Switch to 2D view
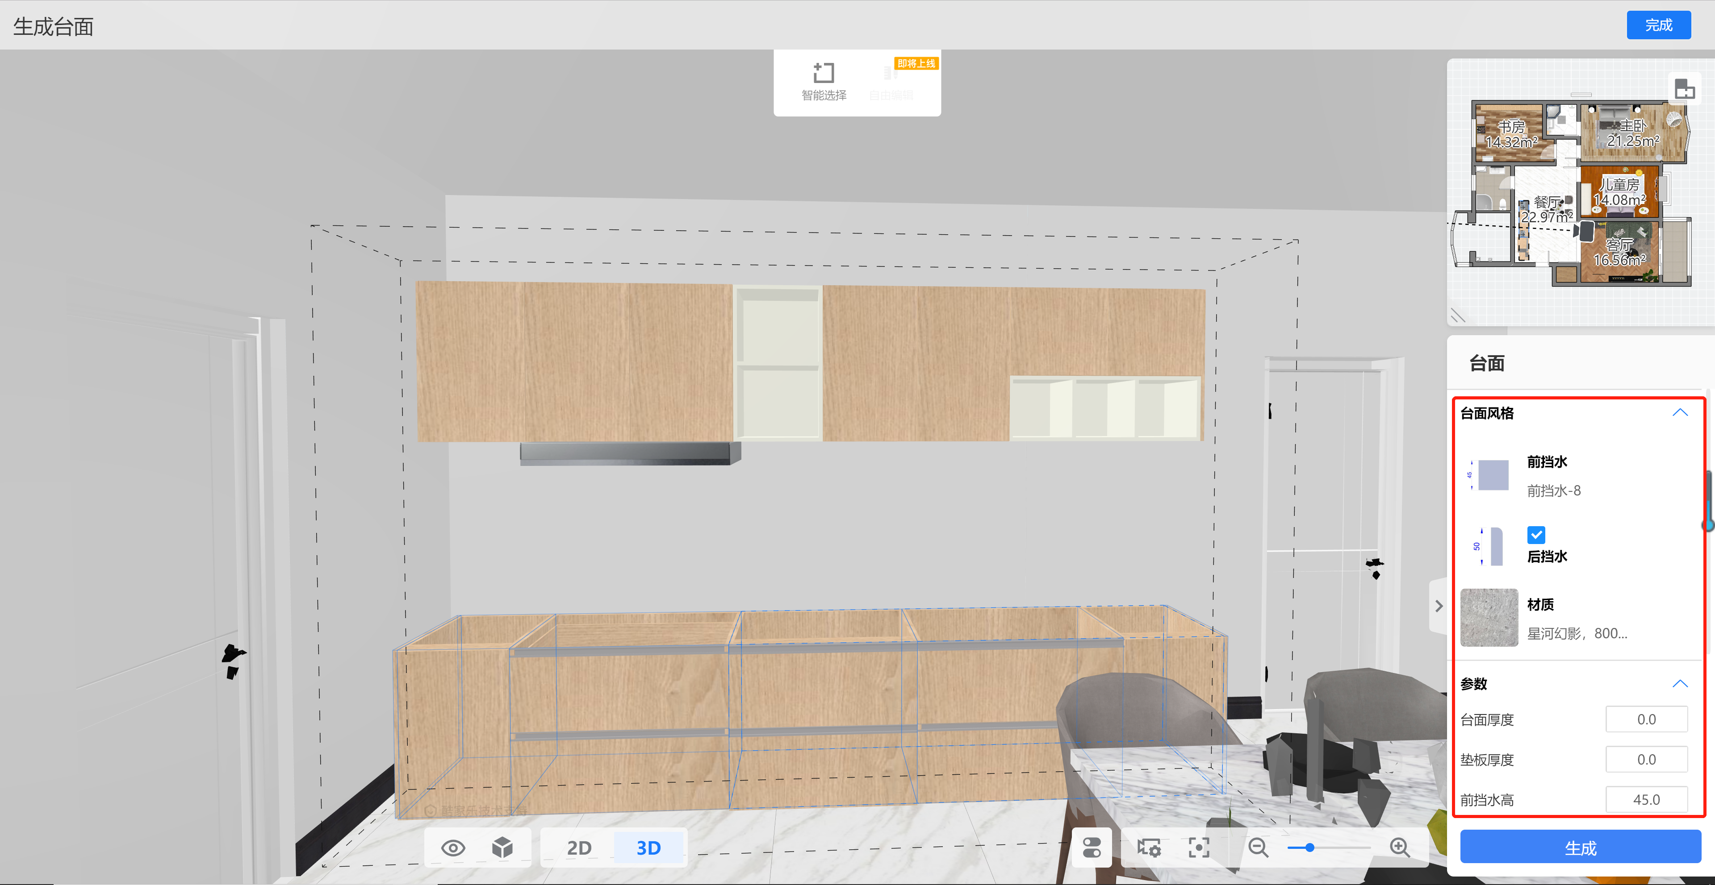 click(x=578, y=848)
